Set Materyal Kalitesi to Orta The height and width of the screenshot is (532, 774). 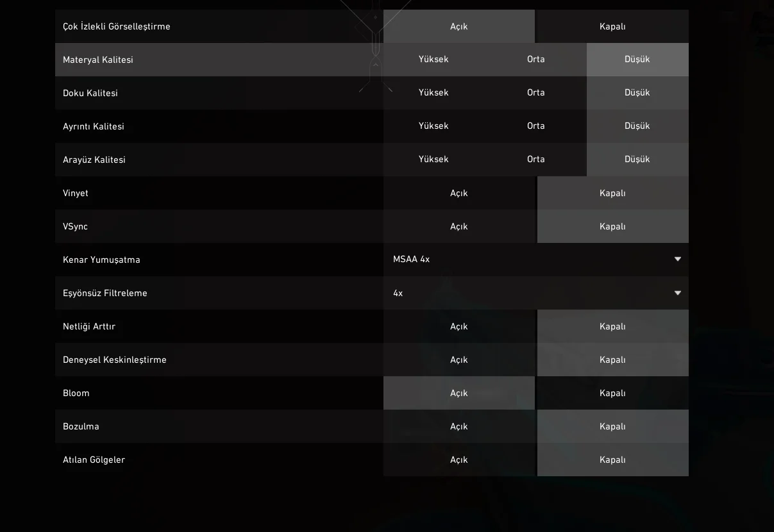pyautogui.click(x=536, y=60)
